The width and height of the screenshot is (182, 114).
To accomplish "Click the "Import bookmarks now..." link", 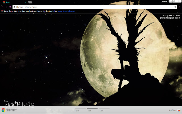I will tap(67, 11).
